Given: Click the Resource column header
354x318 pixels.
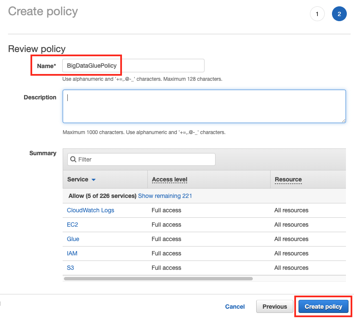Looking at the screenshot, I should pyautogui.click(x=288, y=179).
